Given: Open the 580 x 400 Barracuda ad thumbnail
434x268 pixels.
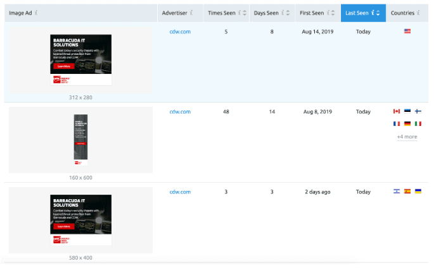Looking at the screenshot, I should [81, 220].
